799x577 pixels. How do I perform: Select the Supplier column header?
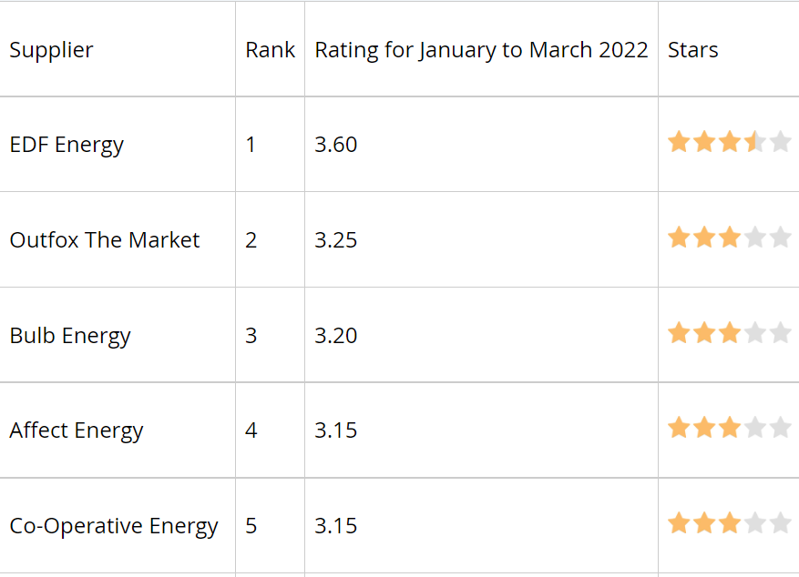(x=51, y=50)
